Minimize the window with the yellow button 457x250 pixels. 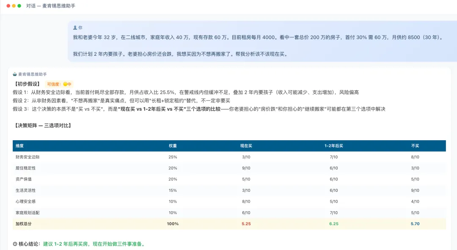pyautogui.click(x=14, y=6)
